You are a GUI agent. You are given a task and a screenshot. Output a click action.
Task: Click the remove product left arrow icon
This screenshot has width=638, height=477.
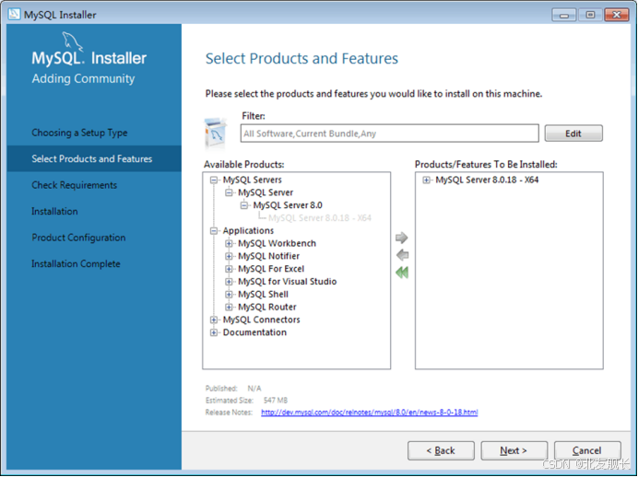(x=402, y=255)
